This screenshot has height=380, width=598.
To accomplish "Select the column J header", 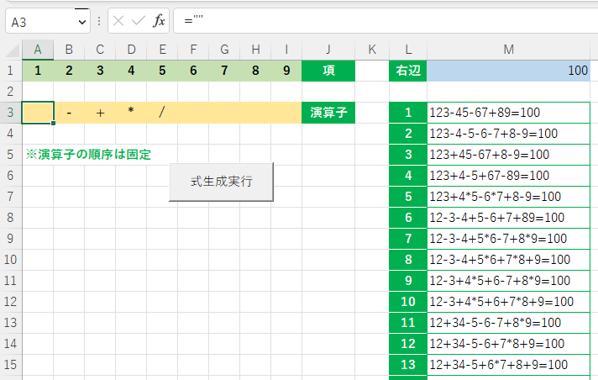I will click(328, 50).
